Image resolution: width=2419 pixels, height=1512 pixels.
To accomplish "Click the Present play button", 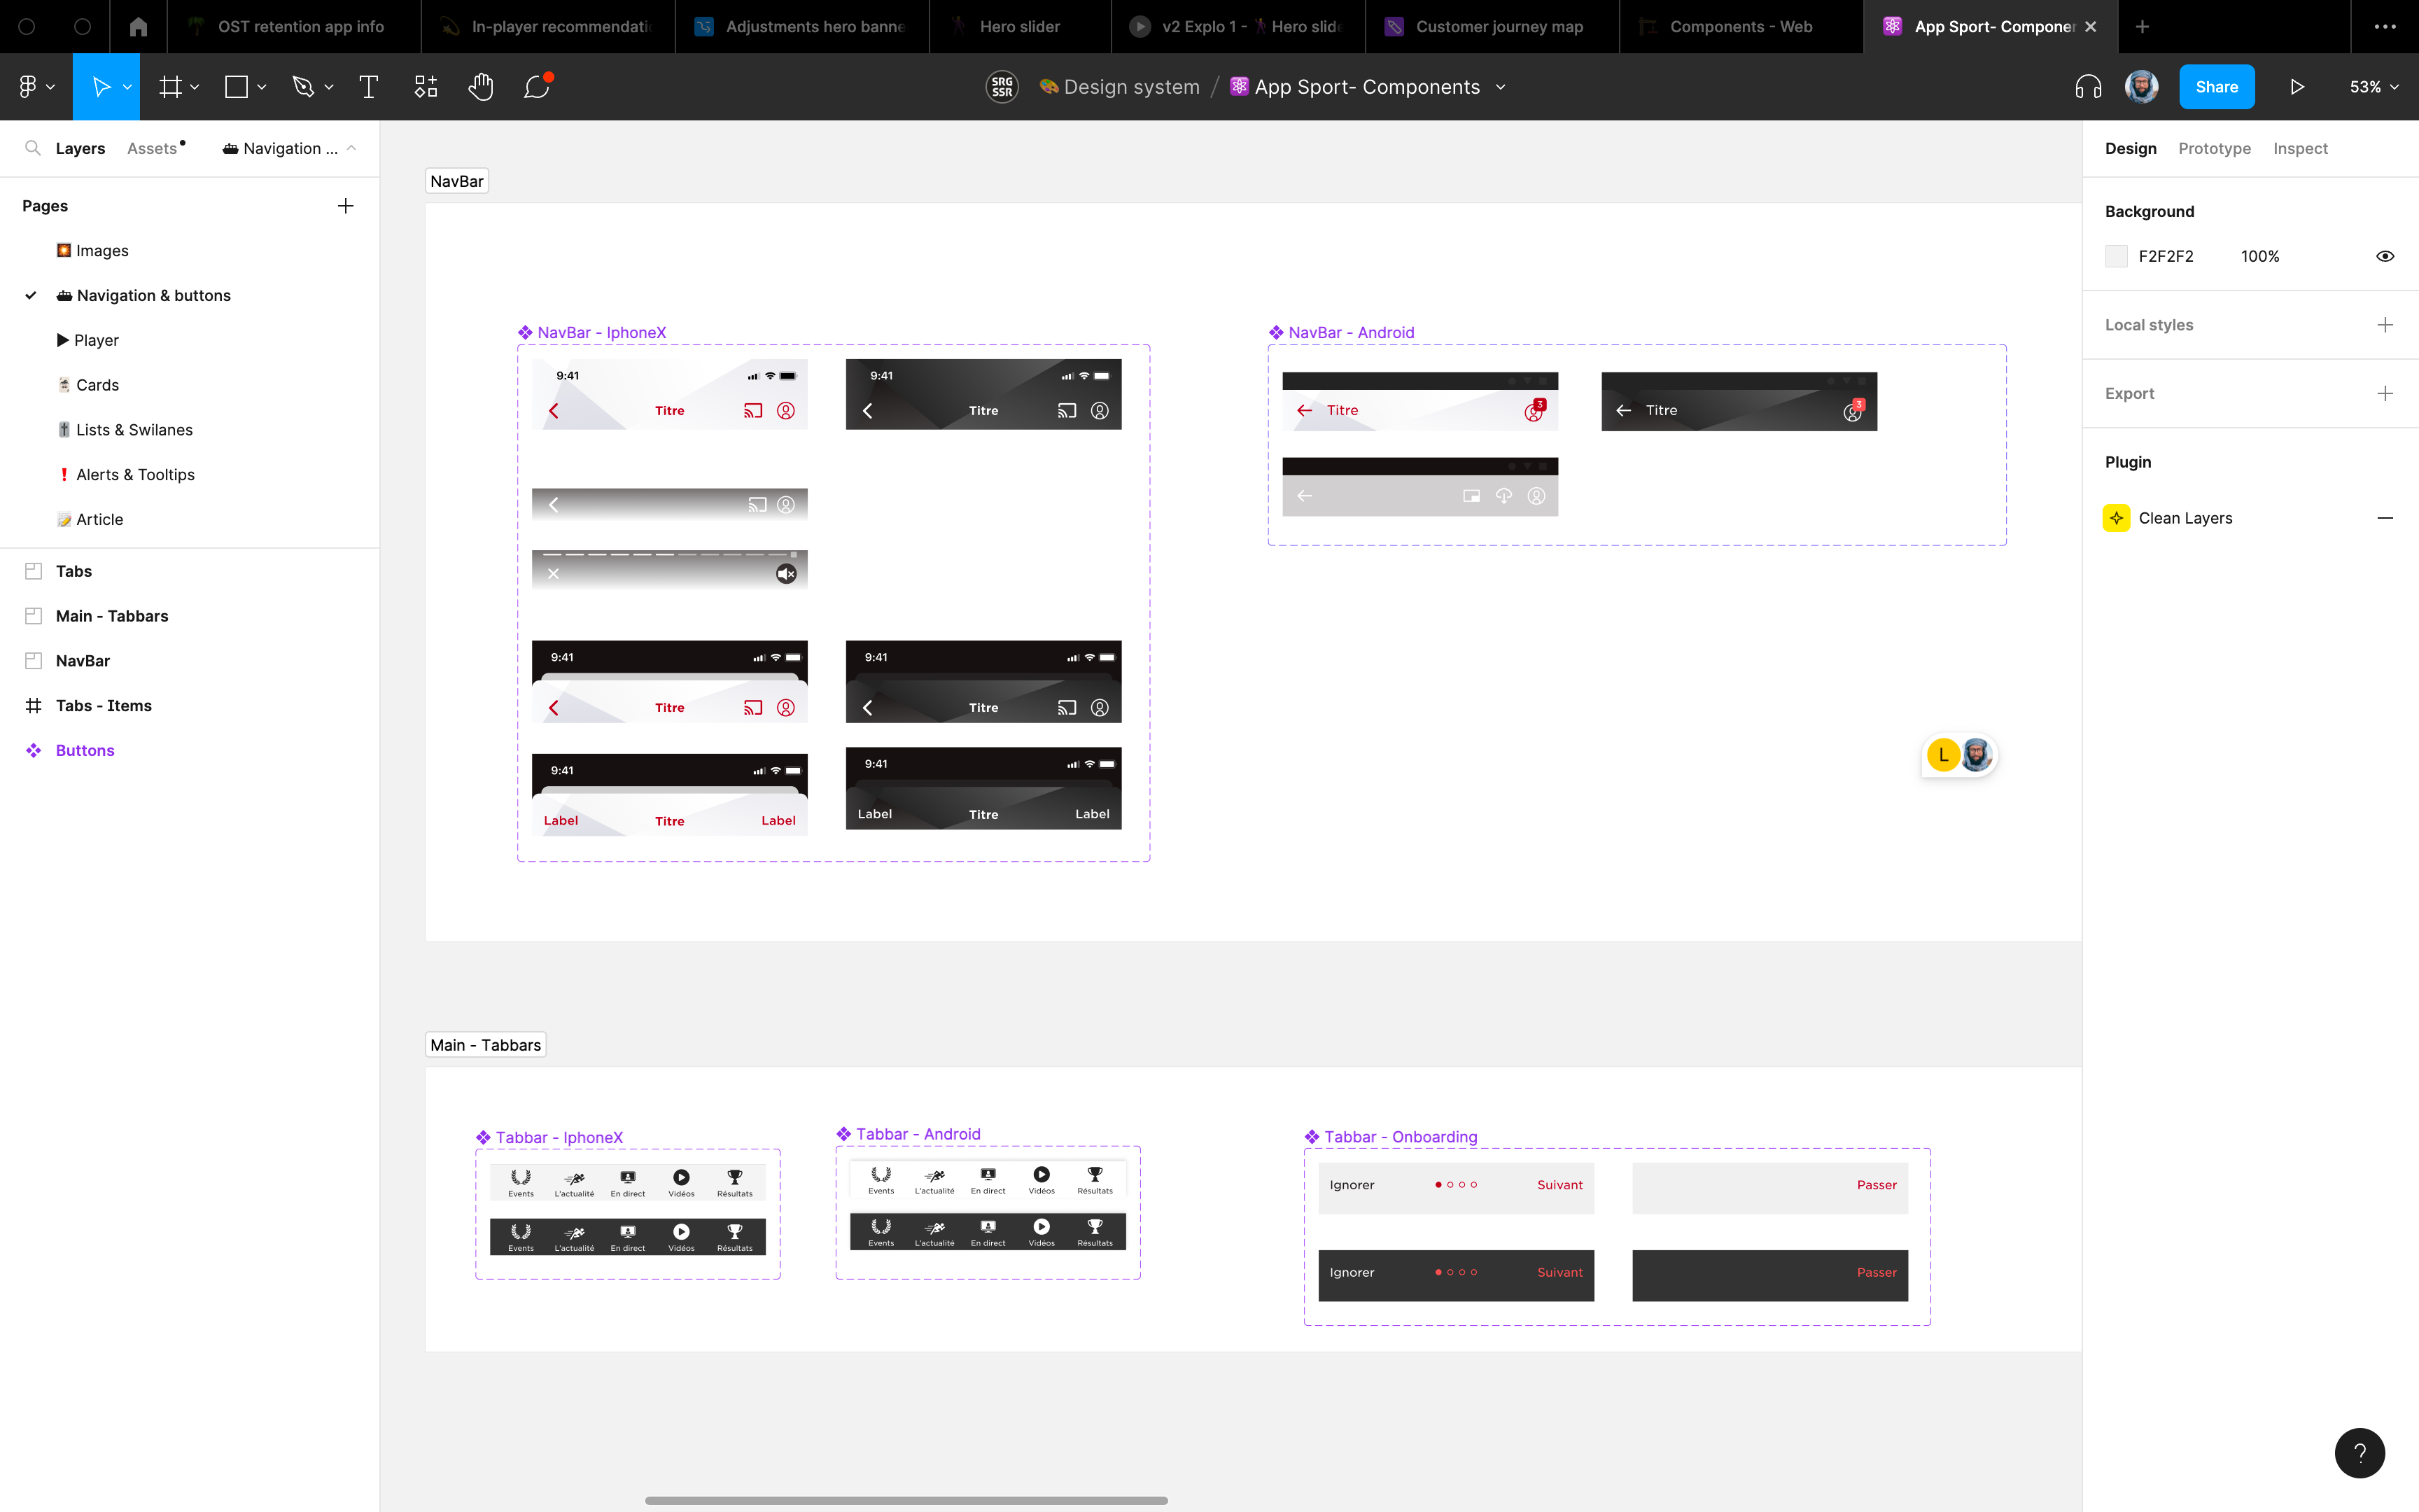I will pyautogui.click(x=2297, y=87).
